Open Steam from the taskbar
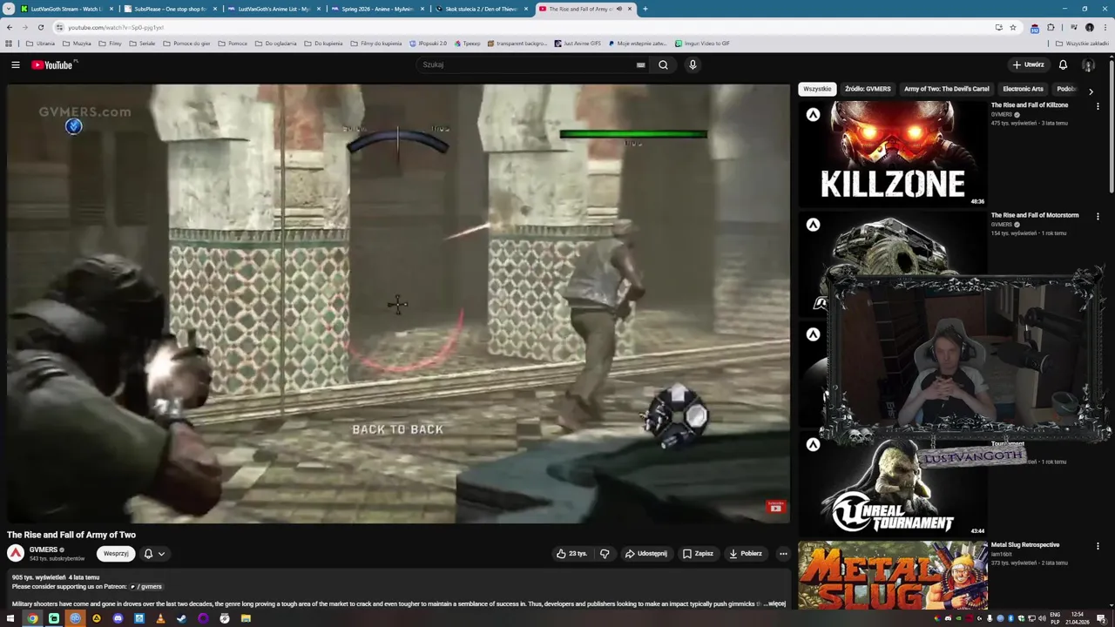This screenshot has height=627, width=1115. pyautogui.click(x=182, y=618)
